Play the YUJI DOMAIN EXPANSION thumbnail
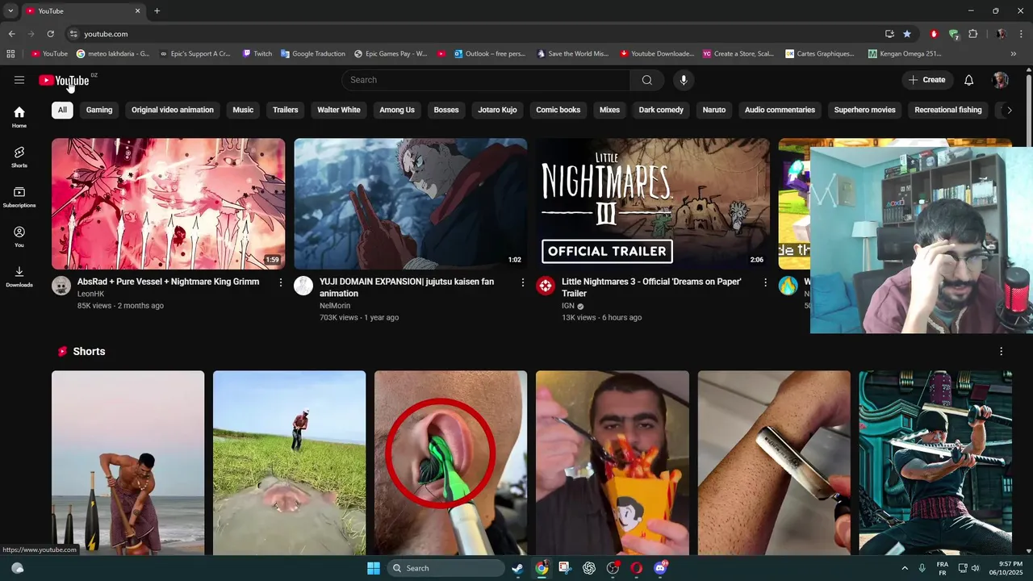This screenshot has width=1033, height=581. pyautogui.click(x=410, y=203)
